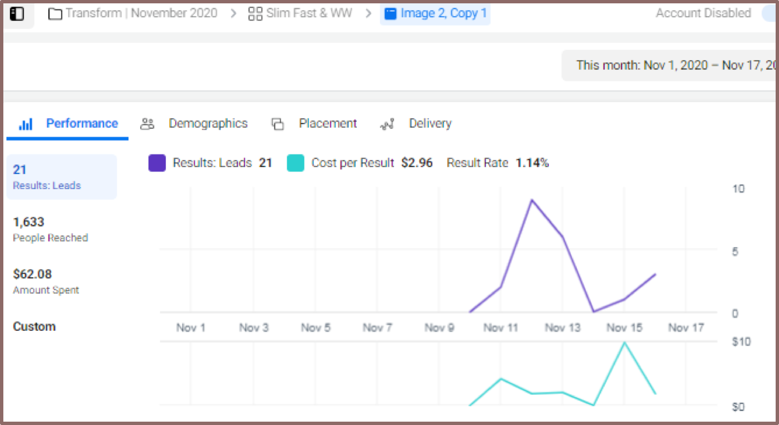Screen dimensions: 779x425
Task: Toggle the switch next to Account Disabled
Action: pos(770,14)
